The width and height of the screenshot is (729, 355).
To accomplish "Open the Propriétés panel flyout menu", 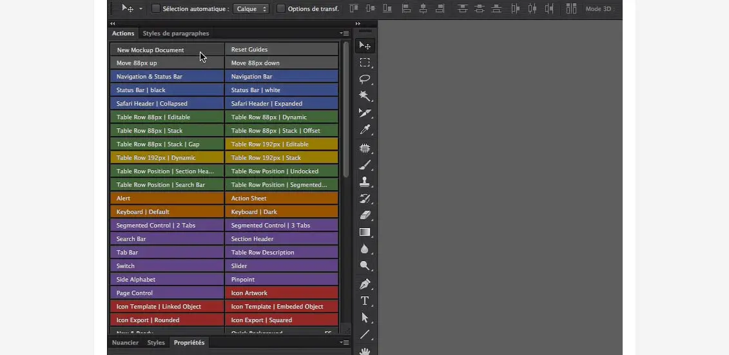I will point(344,343).
